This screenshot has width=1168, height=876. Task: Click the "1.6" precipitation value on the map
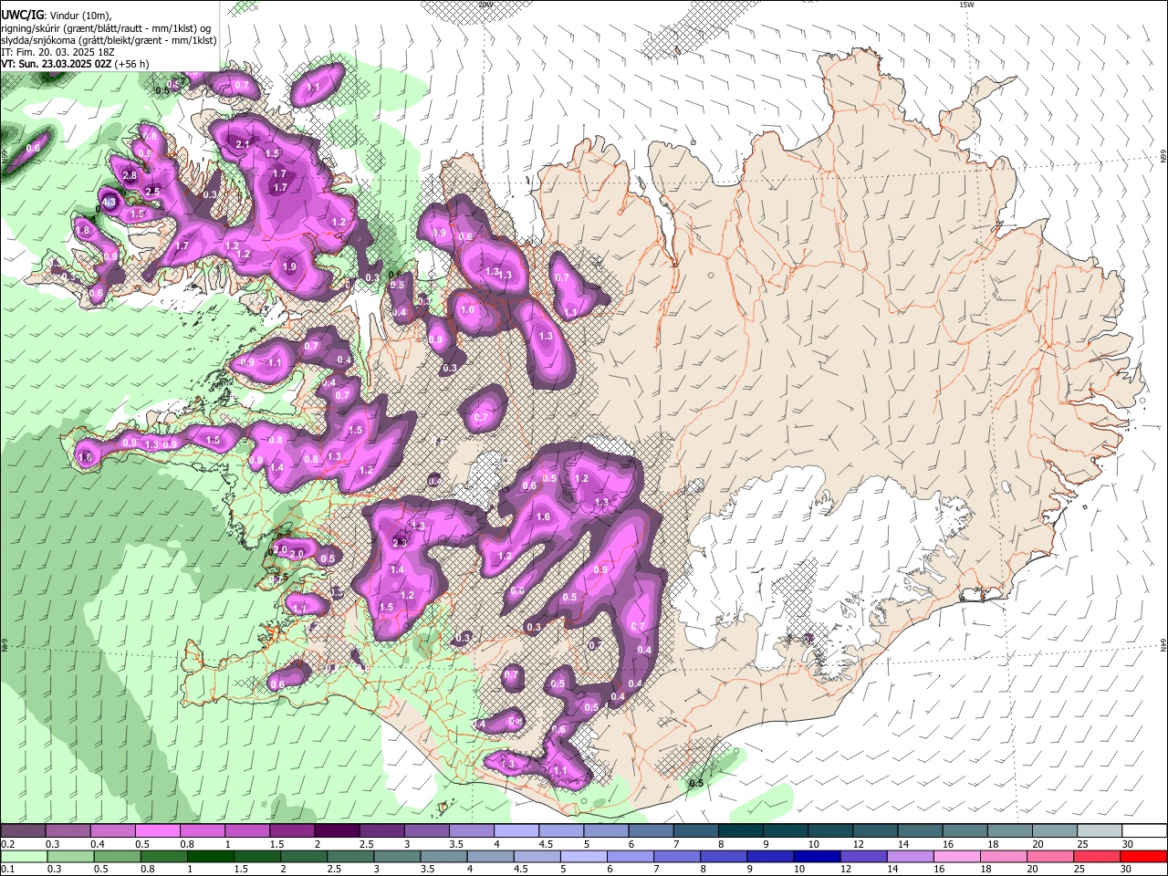coord(544,517)
